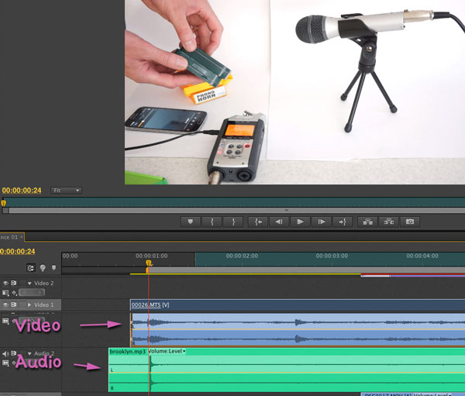Toggle Audio 2 sync lock
Screen dimensions: 465x396
(x=14, y=353)
